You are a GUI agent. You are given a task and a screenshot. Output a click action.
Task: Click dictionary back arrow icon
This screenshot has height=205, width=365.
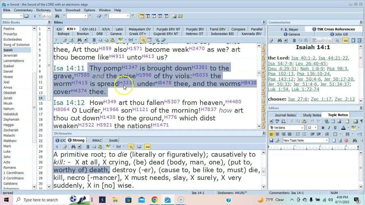pyautogui.click(x=57, y=147)
